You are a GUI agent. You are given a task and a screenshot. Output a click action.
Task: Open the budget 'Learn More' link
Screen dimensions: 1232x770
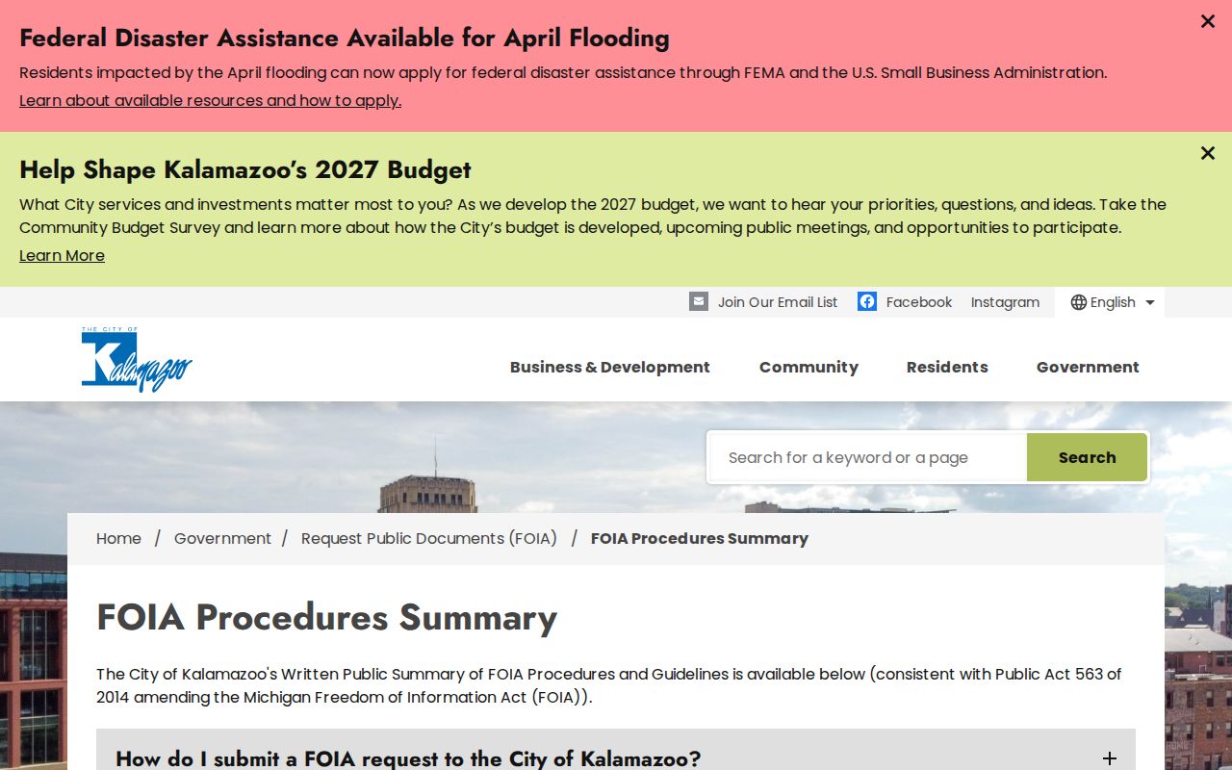point(62,255)
